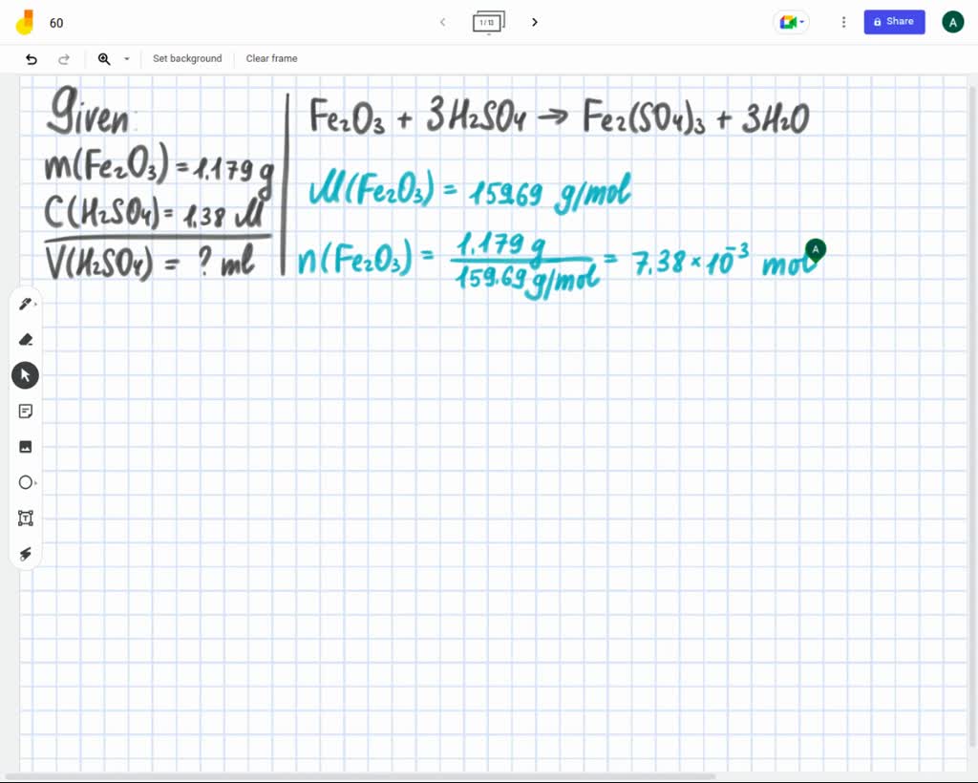Expand the shape tool flyout arrow
The height and width of the screenshot is (783, 978).
[x=36, y=482]
